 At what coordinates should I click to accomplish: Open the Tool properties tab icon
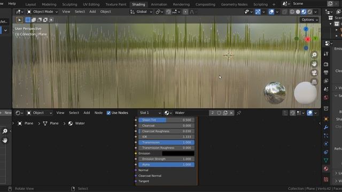tap(326, 54)
